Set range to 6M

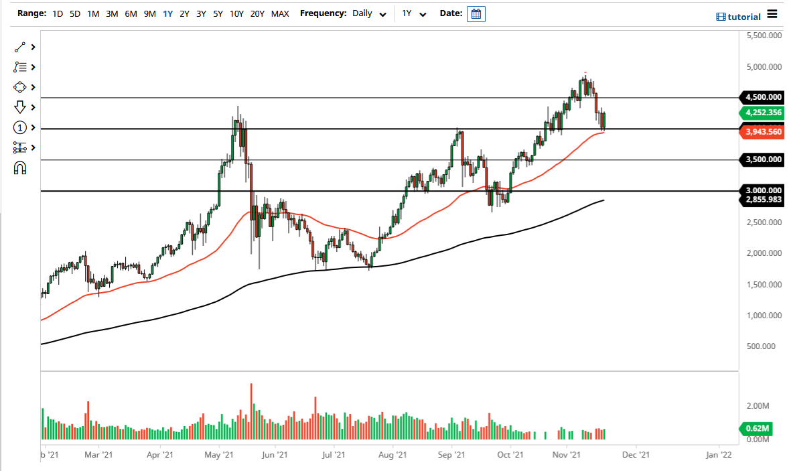[x=131, y=14]
